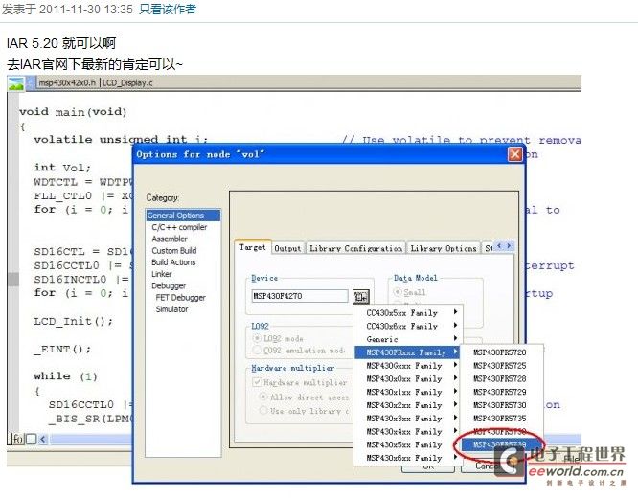This screenshot has height=500, width=638.
Task: Select the C092 emulation mode radio button
Action: (x=257, y=350)
